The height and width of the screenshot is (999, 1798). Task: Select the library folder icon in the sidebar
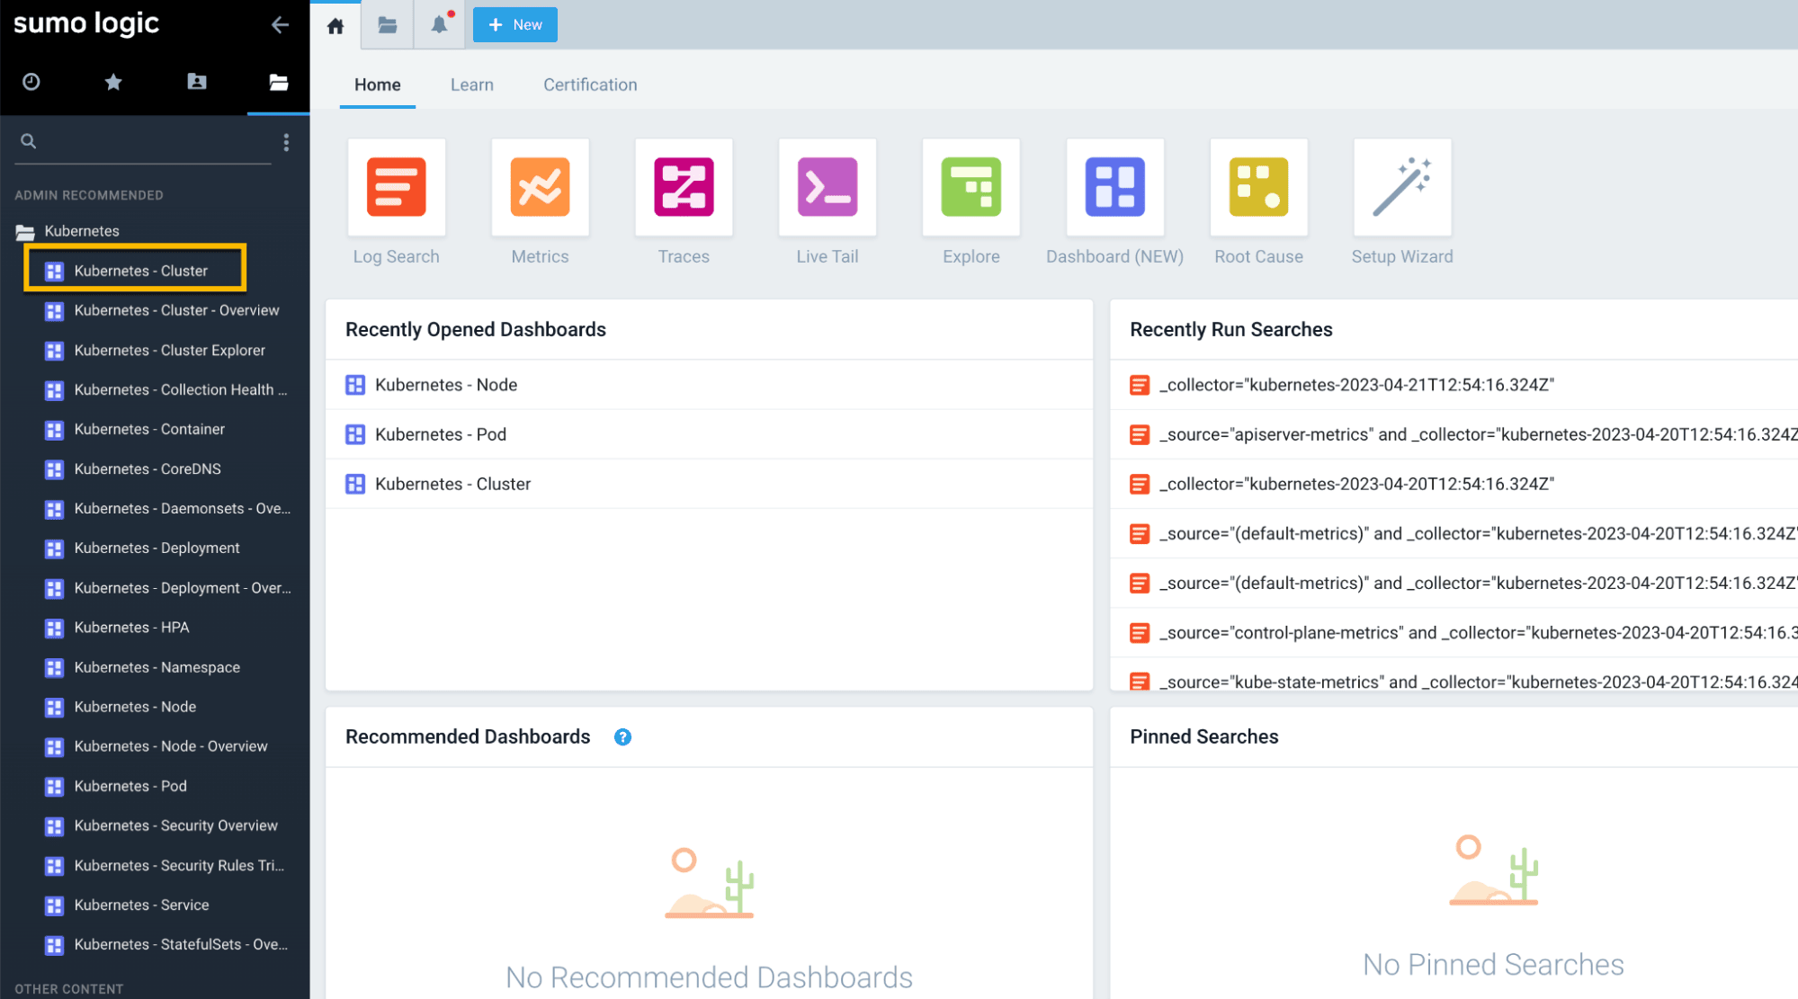pos(279,82)
